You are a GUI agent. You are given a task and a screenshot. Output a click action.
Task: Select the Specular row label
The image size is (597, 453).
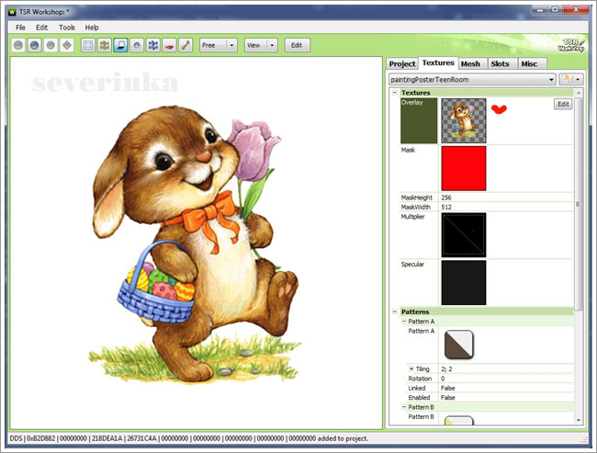412,264
